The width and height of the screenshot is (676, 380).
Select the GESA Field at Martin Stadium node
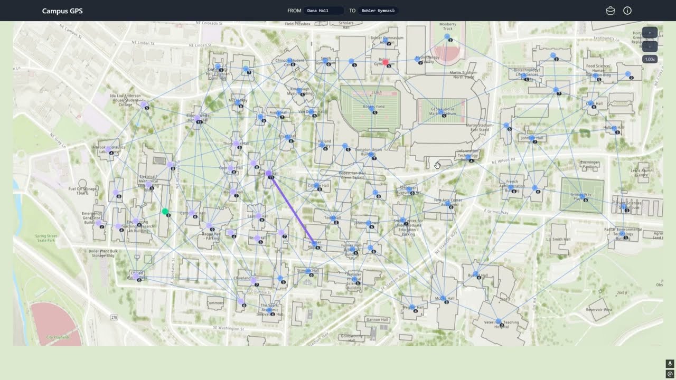441,112
